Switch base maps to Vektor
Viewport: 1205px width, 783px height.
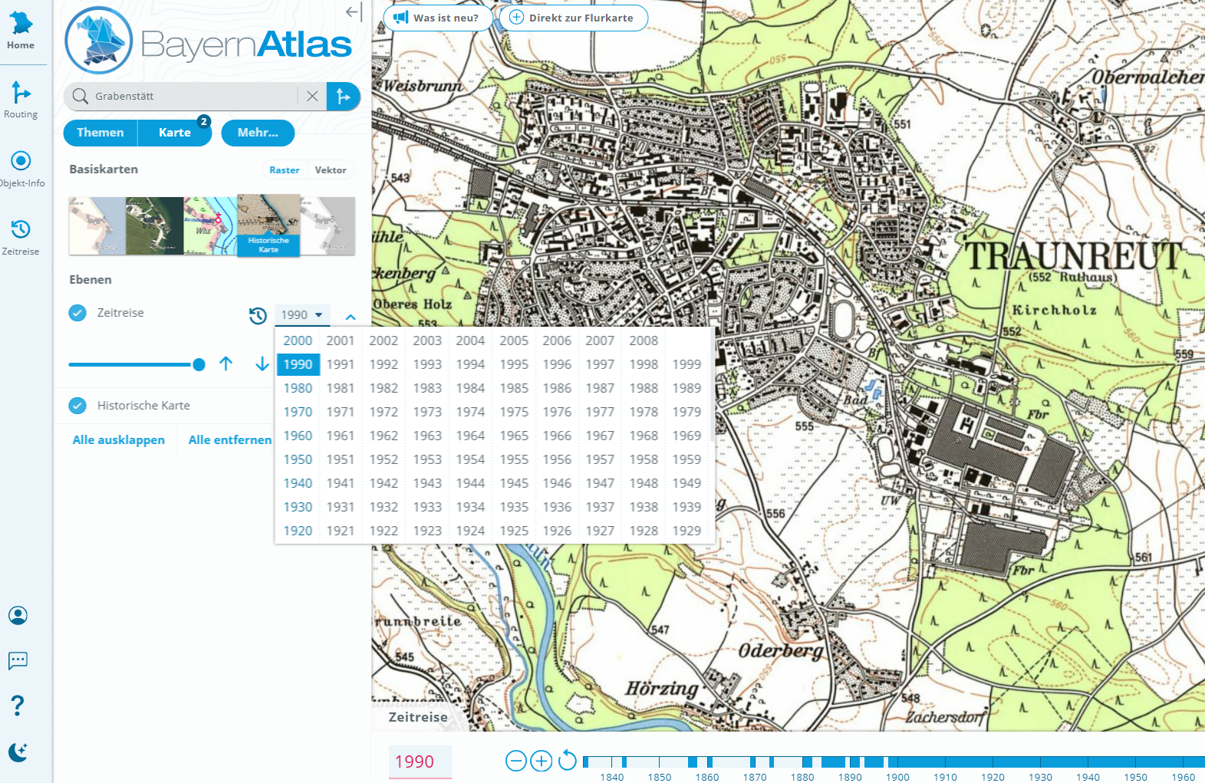point(330,170)
